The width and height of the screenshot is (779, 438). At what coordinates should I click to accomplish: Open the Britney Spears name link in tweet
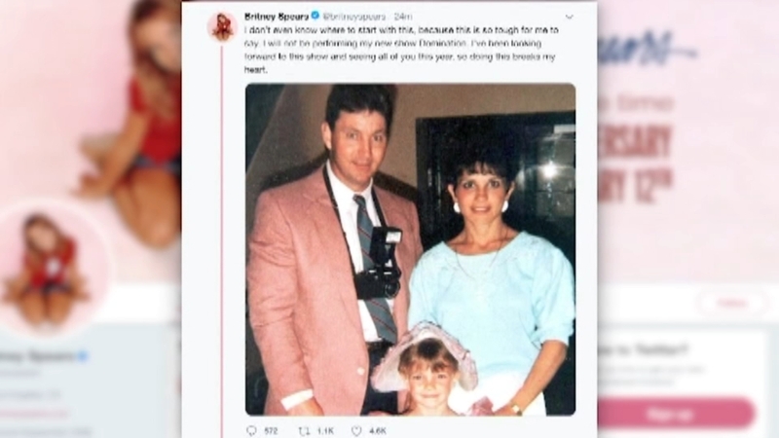pos(277,17)
